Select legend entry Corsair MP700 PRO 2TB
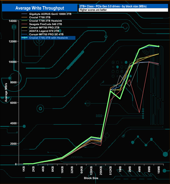Viewport: 170px width, 184px height. pos(44,28)
